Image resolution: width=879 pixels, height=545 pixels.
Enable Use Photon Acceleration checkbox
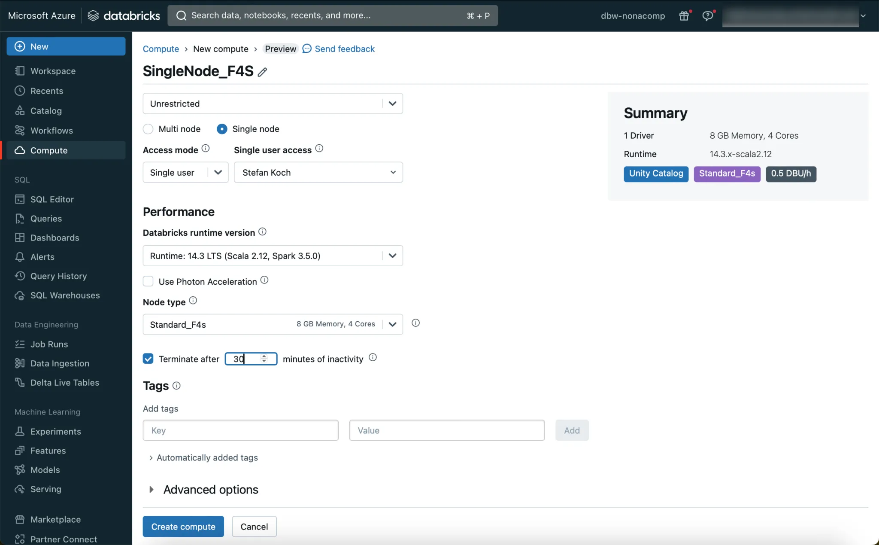pyautogui.click(x=148, y=281)
